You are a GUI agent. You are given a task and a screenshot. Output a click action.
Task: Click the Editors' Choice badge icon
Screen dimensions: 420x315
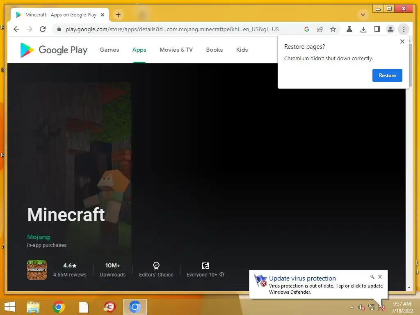tap(156, 265)
